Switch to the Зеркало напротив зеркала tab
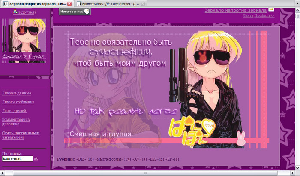The width and height of the screenshot is (300, 176). (38, 3)
